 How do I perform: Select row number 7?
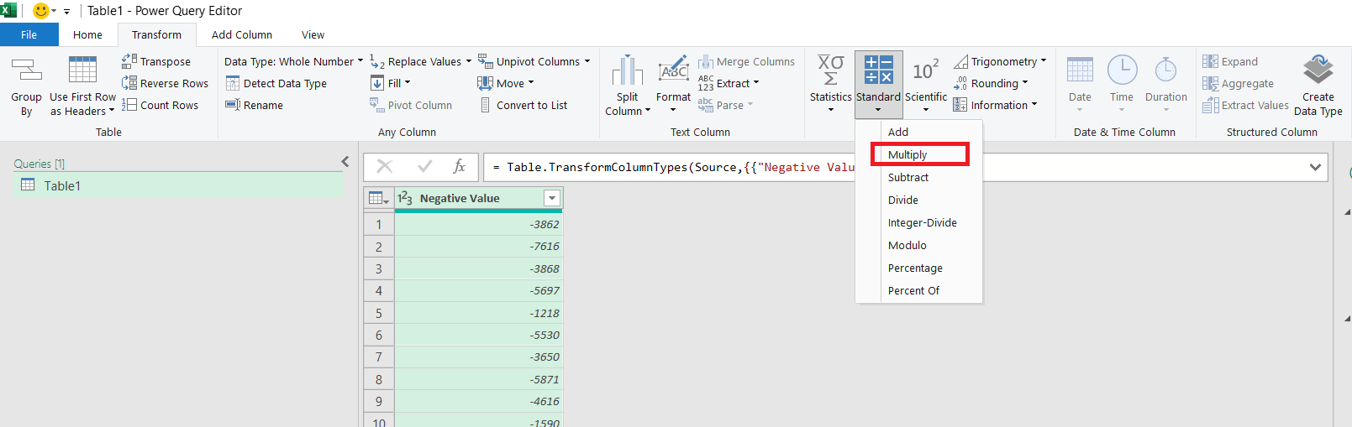[x=379, y=357]
